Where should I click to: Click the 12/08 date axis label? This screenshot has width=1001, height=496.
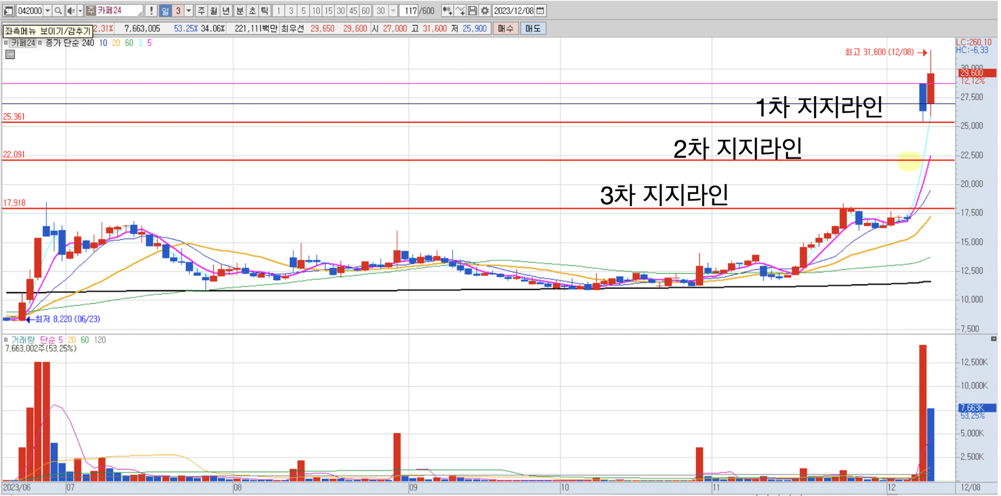(970, 488)
